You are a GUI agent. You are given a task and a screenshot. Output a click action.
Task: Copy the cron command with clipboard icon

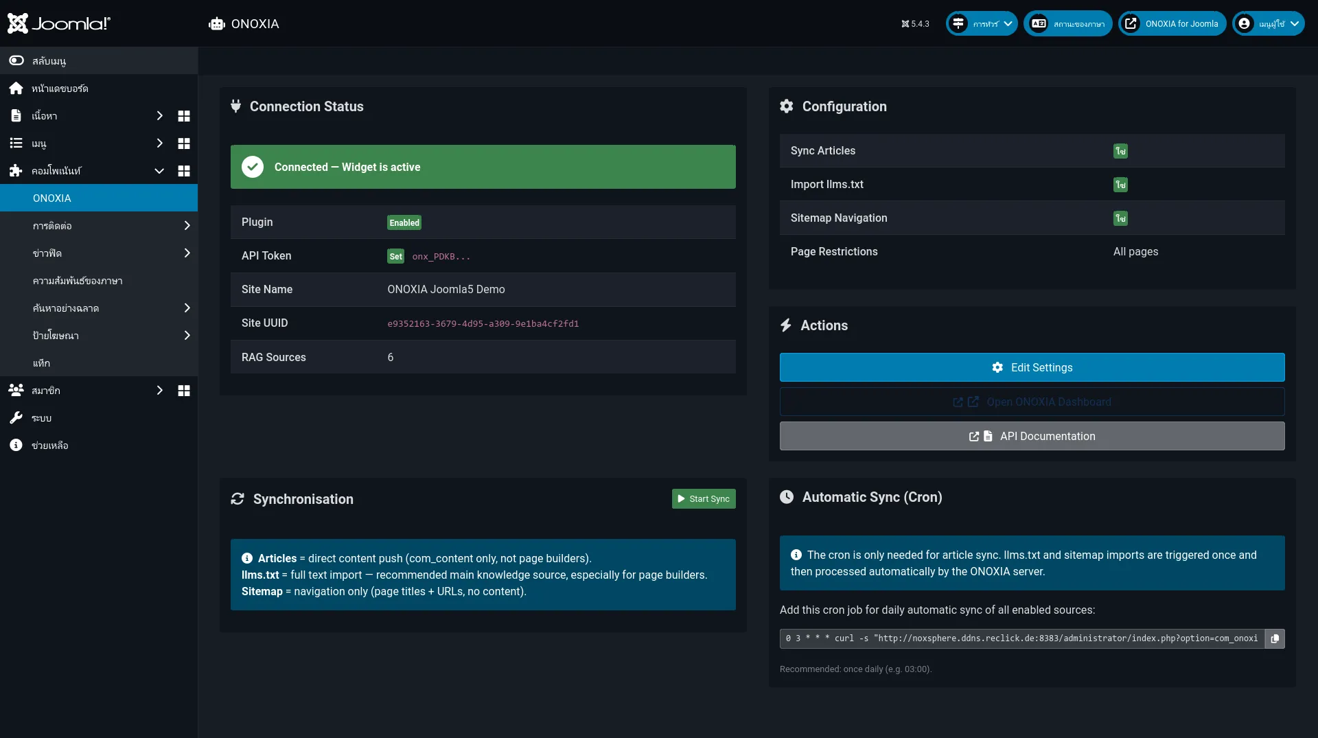click(x=1275, y=638)
